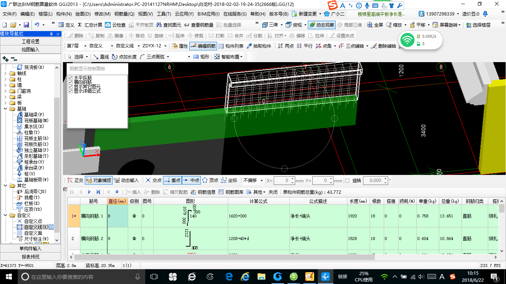Viewport: 506px width, 284px height.
Task: Enable the 旋转 rotate checkbox
Action: coord(347,180)
